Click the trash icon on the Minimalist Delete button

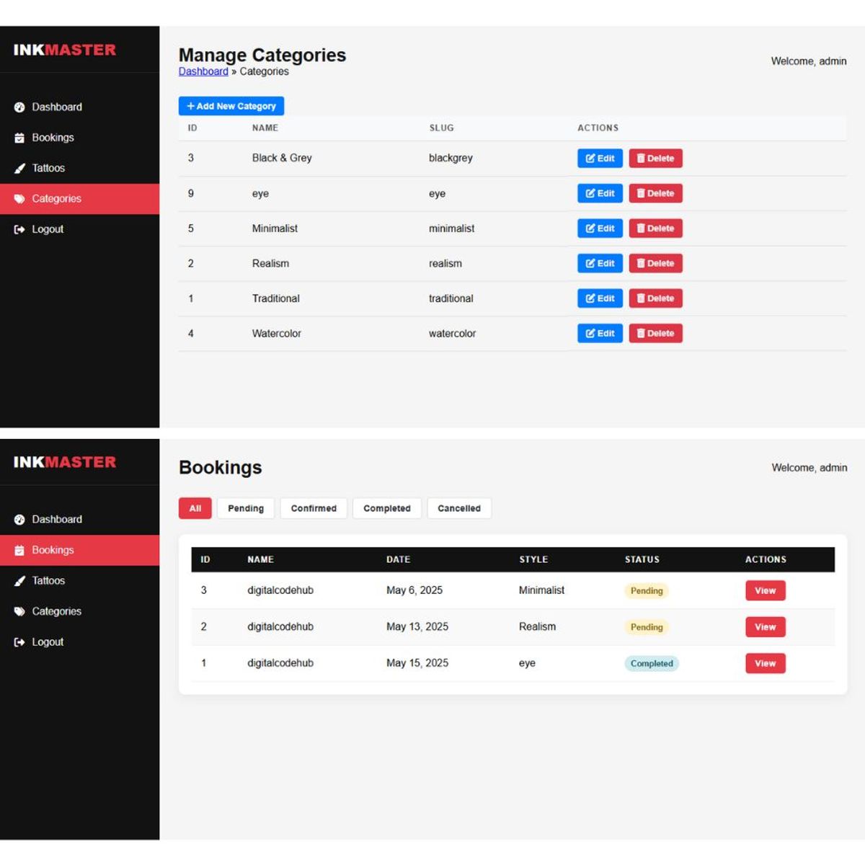tap(641, 229)
